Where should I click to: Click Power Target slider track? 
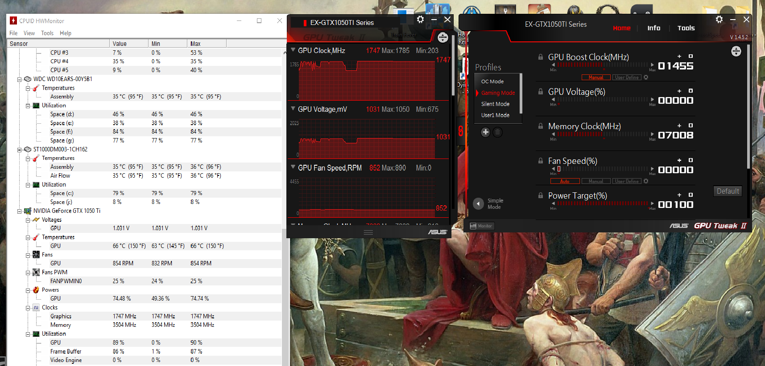[603, 204]
